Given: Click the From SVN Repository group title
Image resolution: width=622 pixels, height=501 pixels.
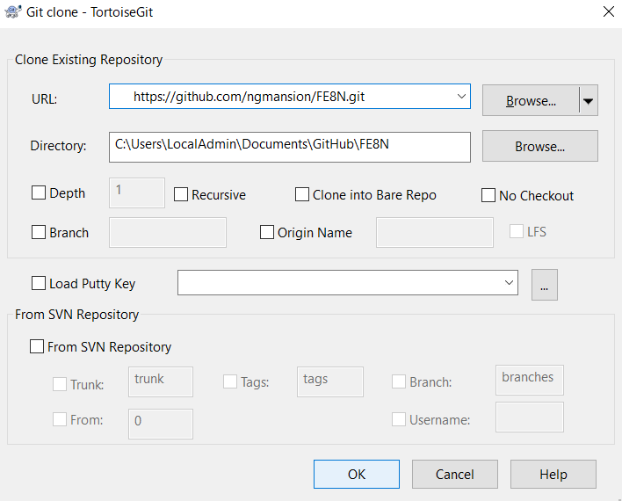Looking at the screenshot, I should click(77, 315).
